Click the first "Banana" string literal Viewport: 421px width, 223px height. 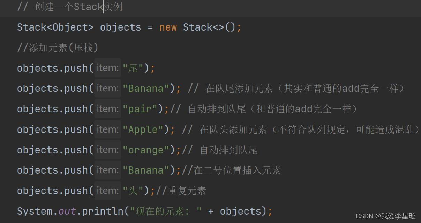tap(146, 88)
